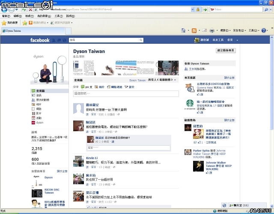Expand wall filter dropdown arrow
Viewport: 274px width, 214px height.
175,80
